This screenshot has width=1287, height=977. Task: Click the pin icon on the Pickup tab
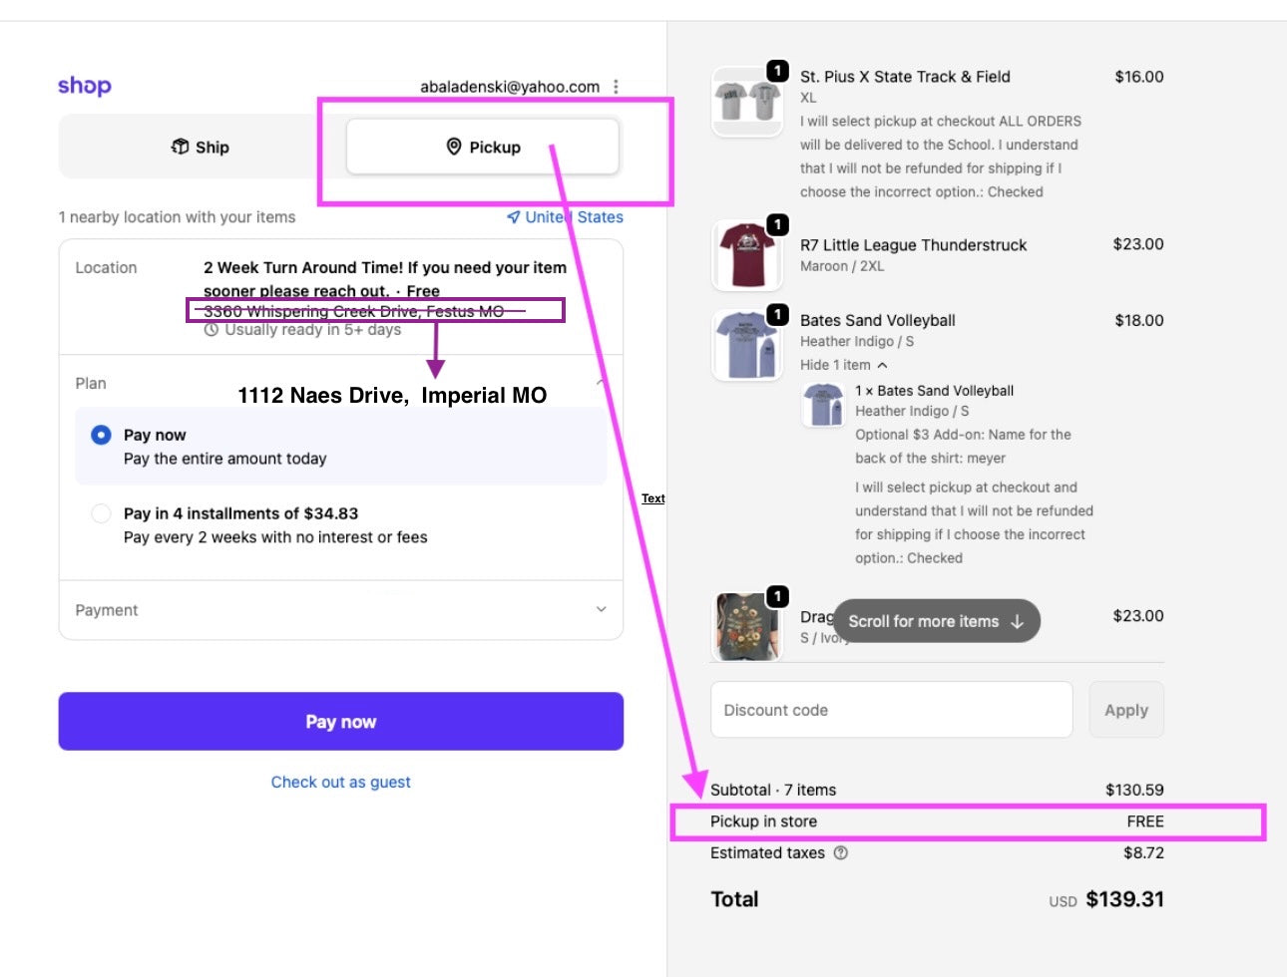pos(454,147)
